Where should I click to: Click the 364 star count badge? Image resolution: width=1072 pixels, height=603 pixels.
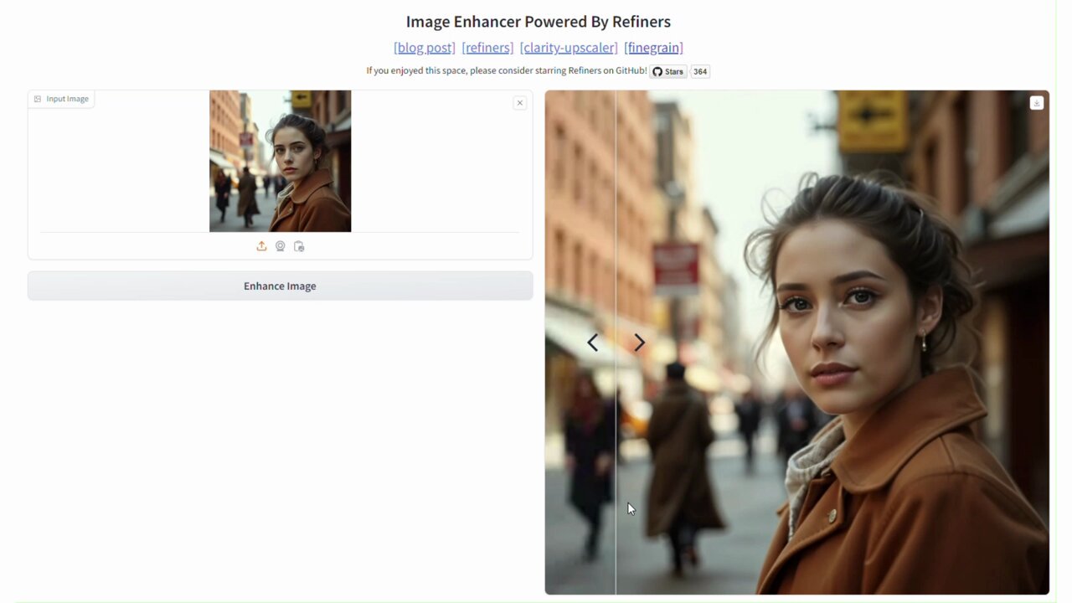(x=700, y=71)
